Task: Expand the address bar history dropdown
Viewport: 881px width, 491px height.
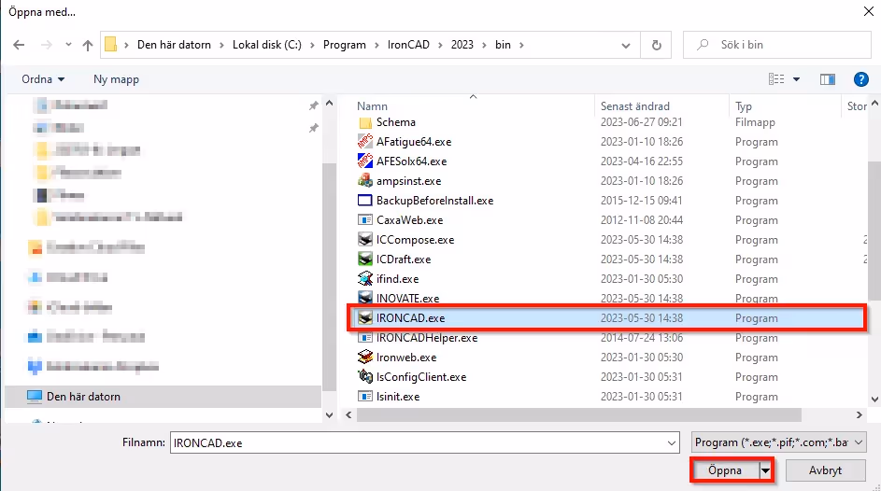Action: pos(625,46)
